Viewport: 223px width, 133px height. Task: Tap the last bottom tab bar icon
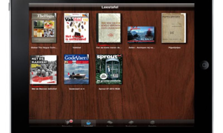pyautogui.click(x=152, y=122)
